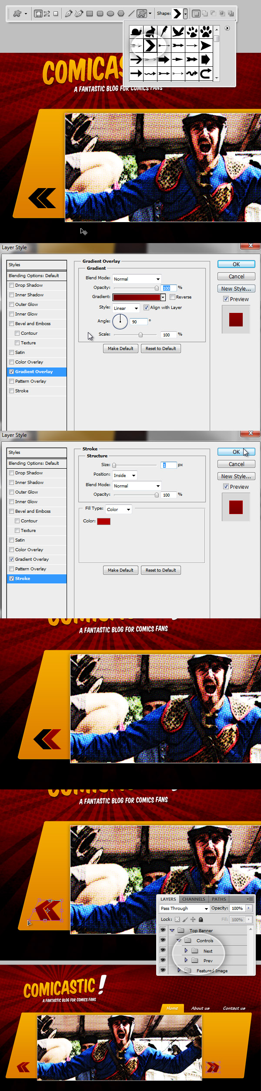Open geometry options arrow beside Custom Shape tool
Screen dimensions: 261x1091
pos(150,14)
